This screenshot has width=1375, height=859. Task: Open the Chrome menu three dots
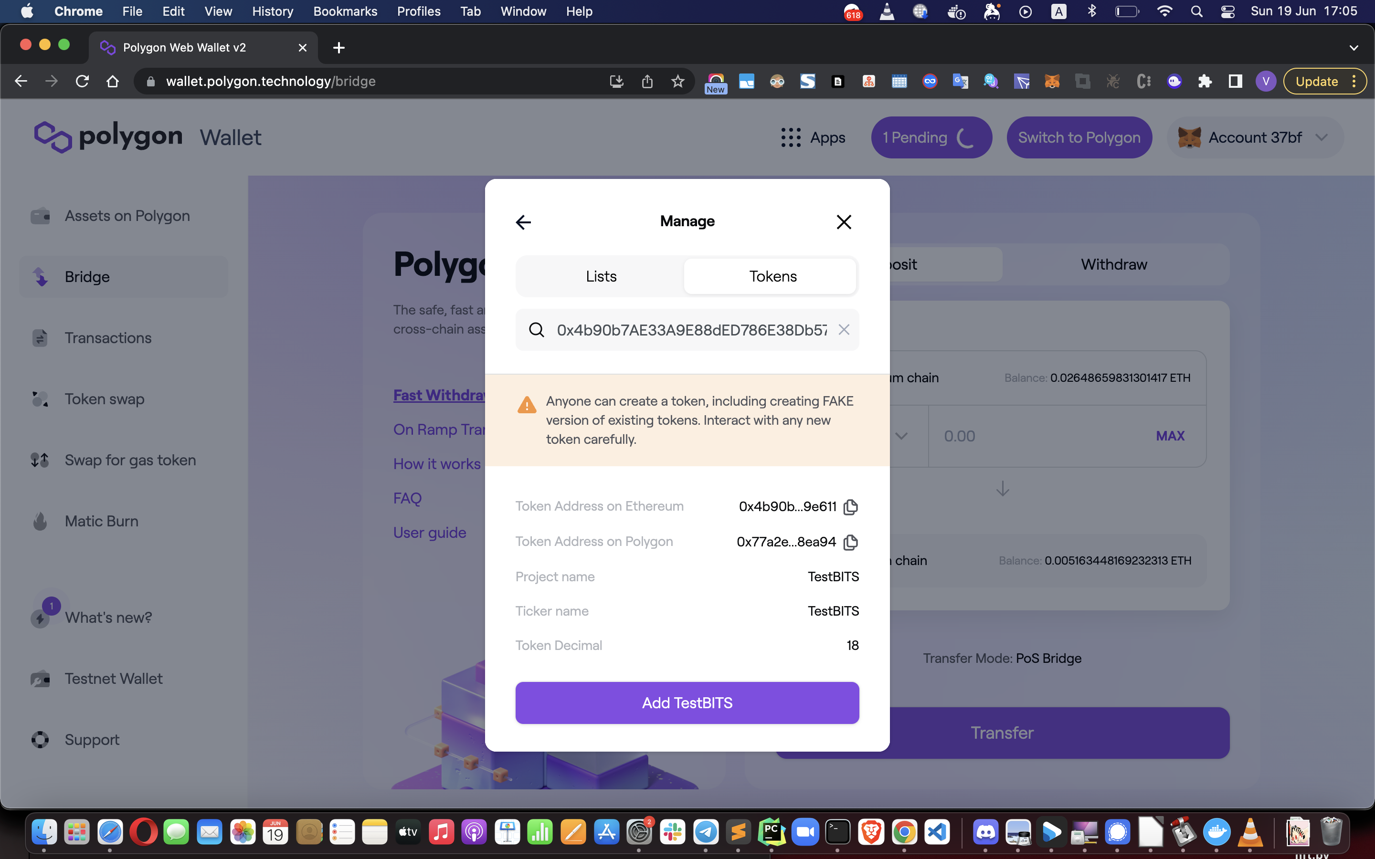pos(1354,81)
